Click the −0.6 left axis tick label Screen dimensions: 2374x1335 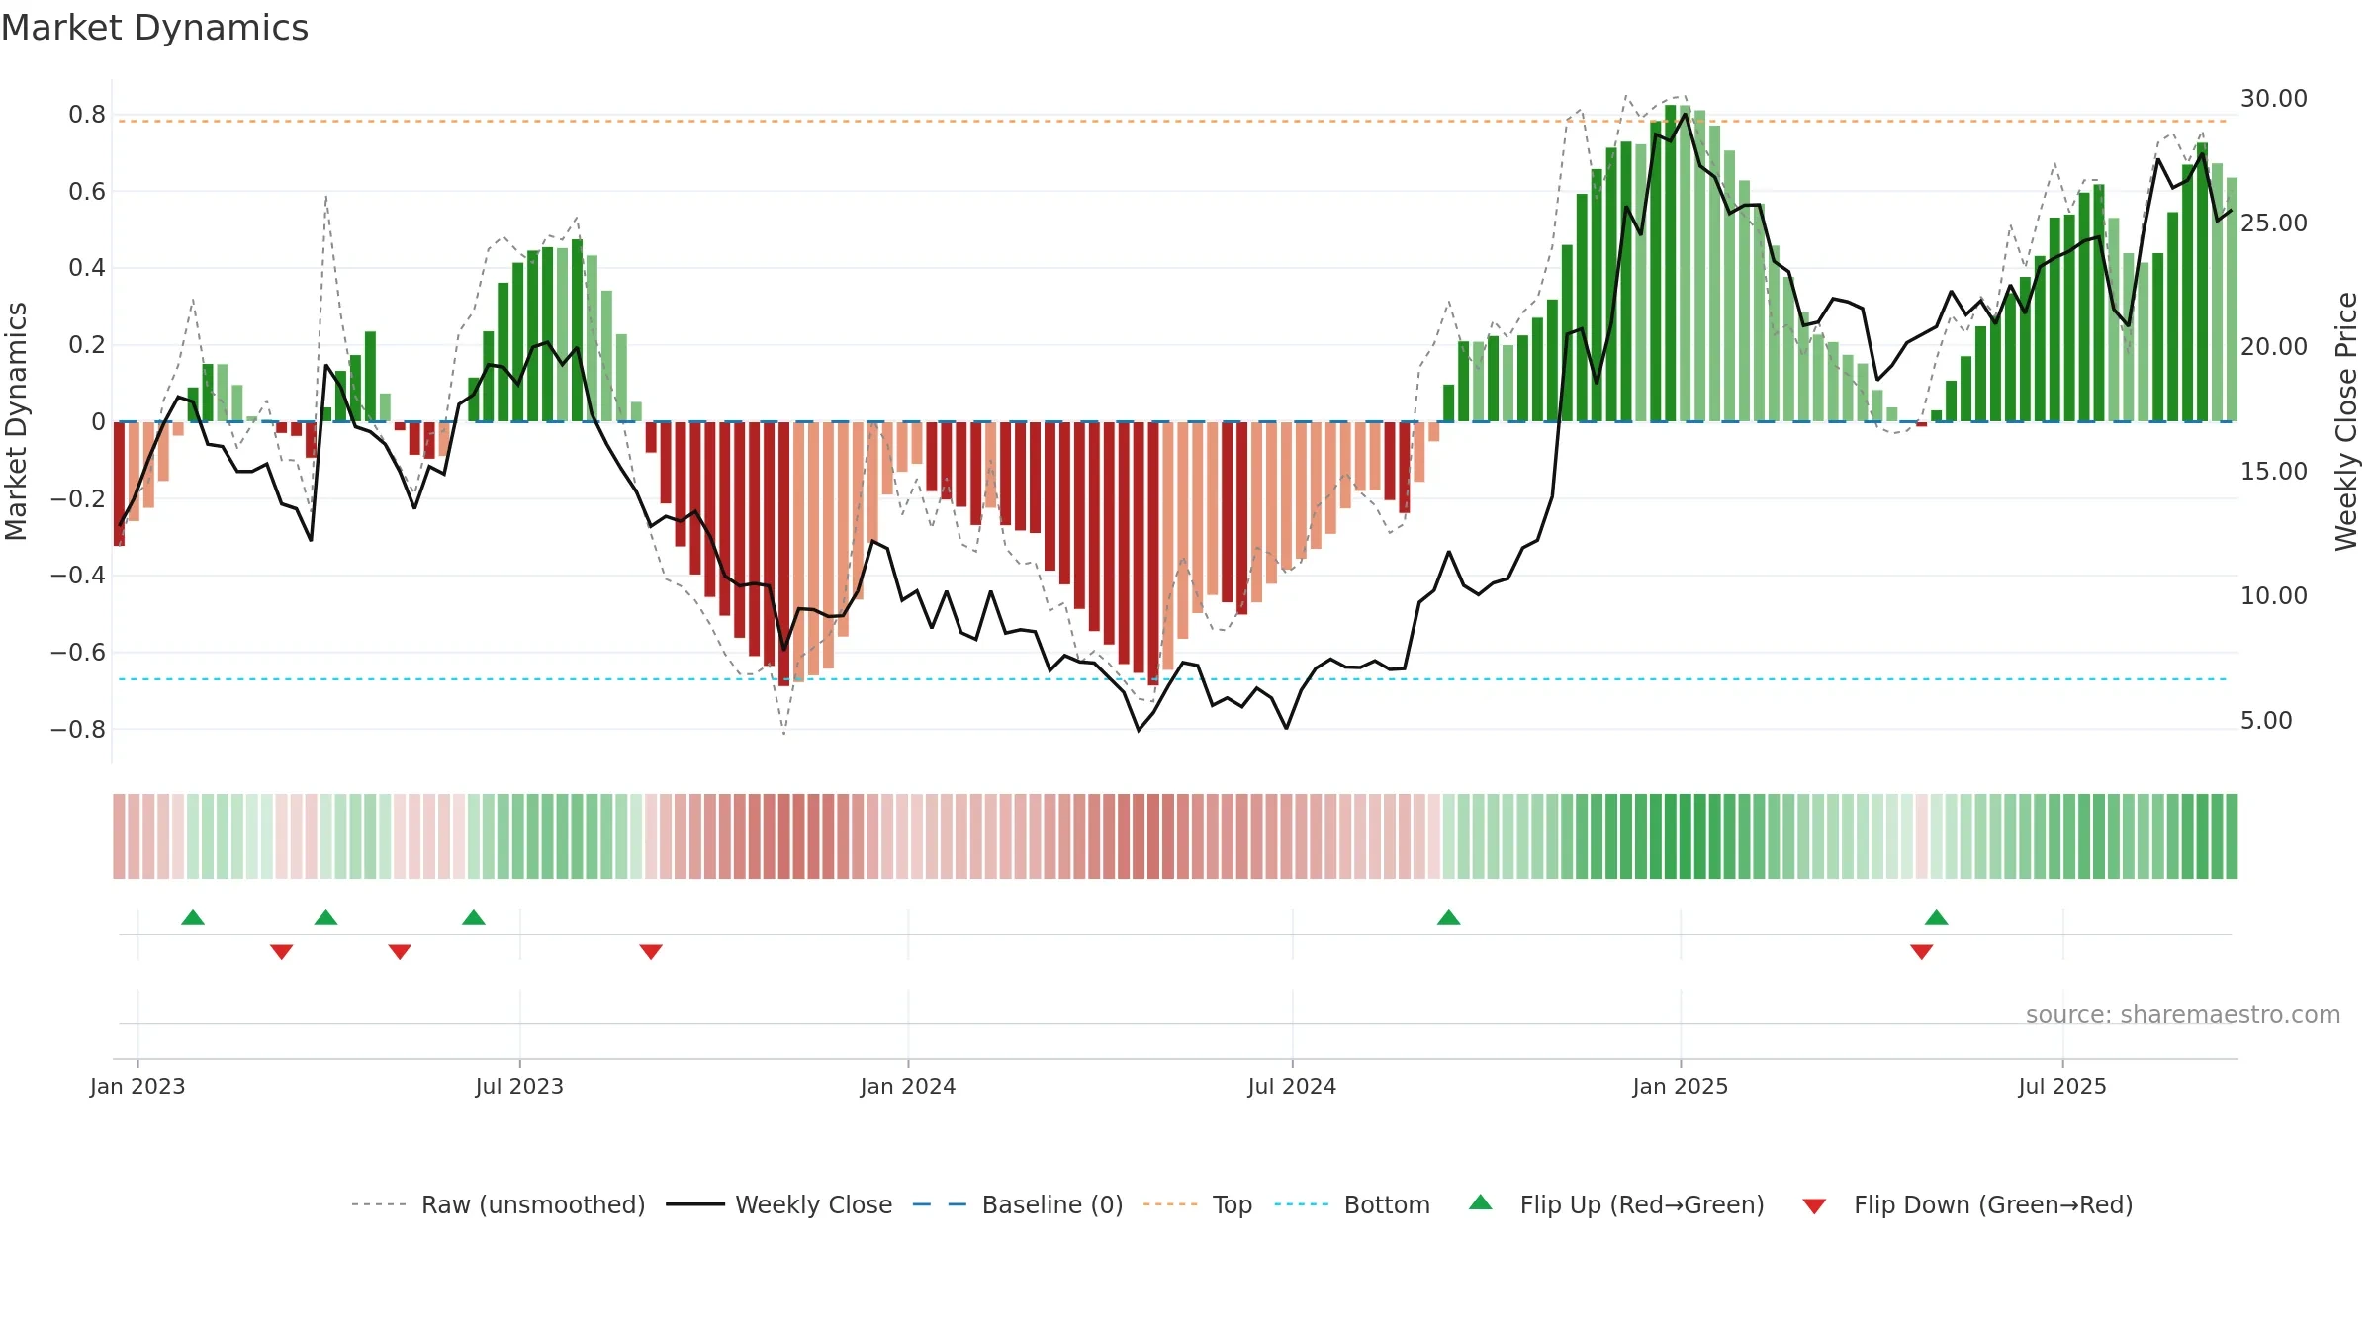[x=78, y=653]
